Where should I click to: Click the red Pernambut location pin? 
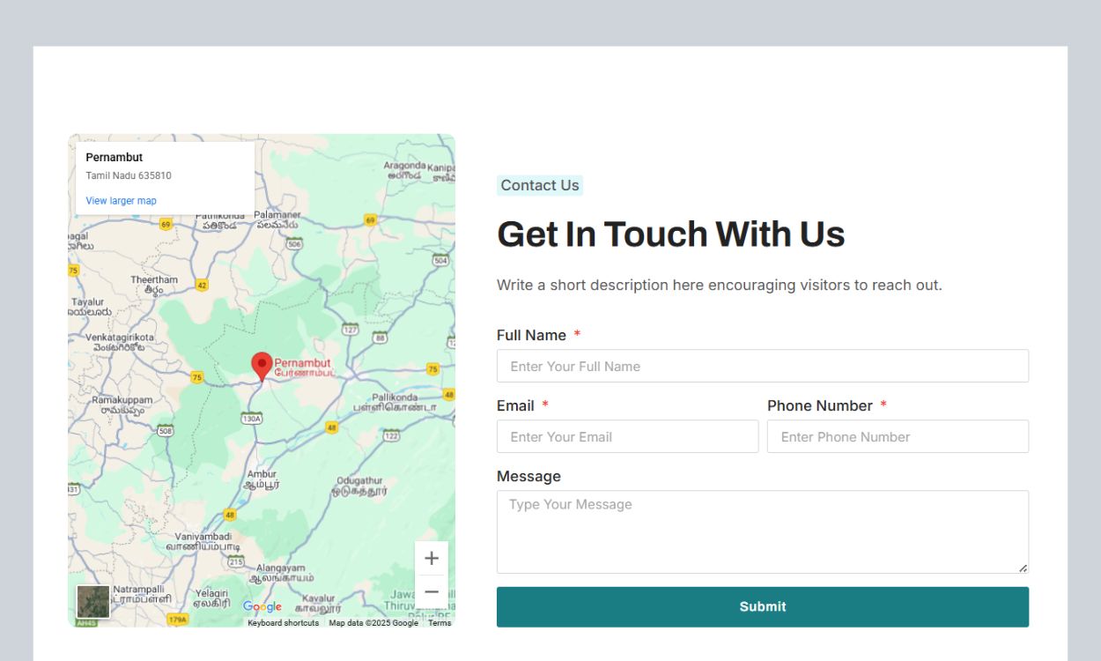[x=262, y=365]
